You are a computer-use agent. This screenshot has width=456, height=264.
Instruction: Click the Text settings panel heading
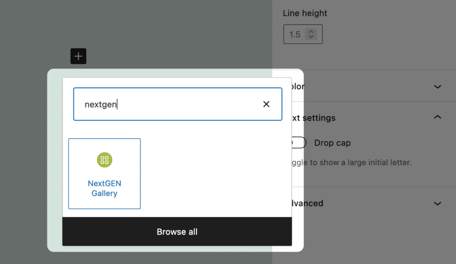tap(314, 118)
